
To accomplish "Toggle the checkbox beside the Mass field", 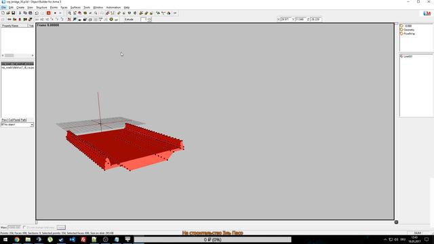I will (24, 228).
